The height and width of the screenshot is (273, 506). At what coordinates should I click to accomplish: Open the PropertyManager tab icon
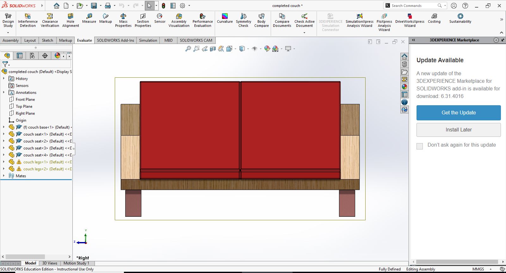click(20, 56)
